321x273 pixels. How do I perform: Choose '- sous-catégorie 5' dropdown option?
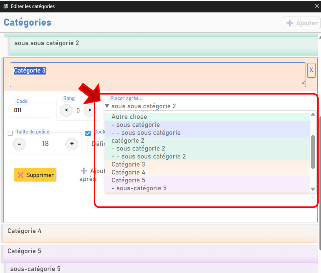[x=207, y=188]
